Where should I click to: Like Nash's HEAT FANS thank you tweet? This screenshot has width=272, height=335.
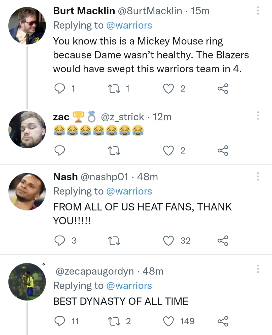click(x=168, y=241)
